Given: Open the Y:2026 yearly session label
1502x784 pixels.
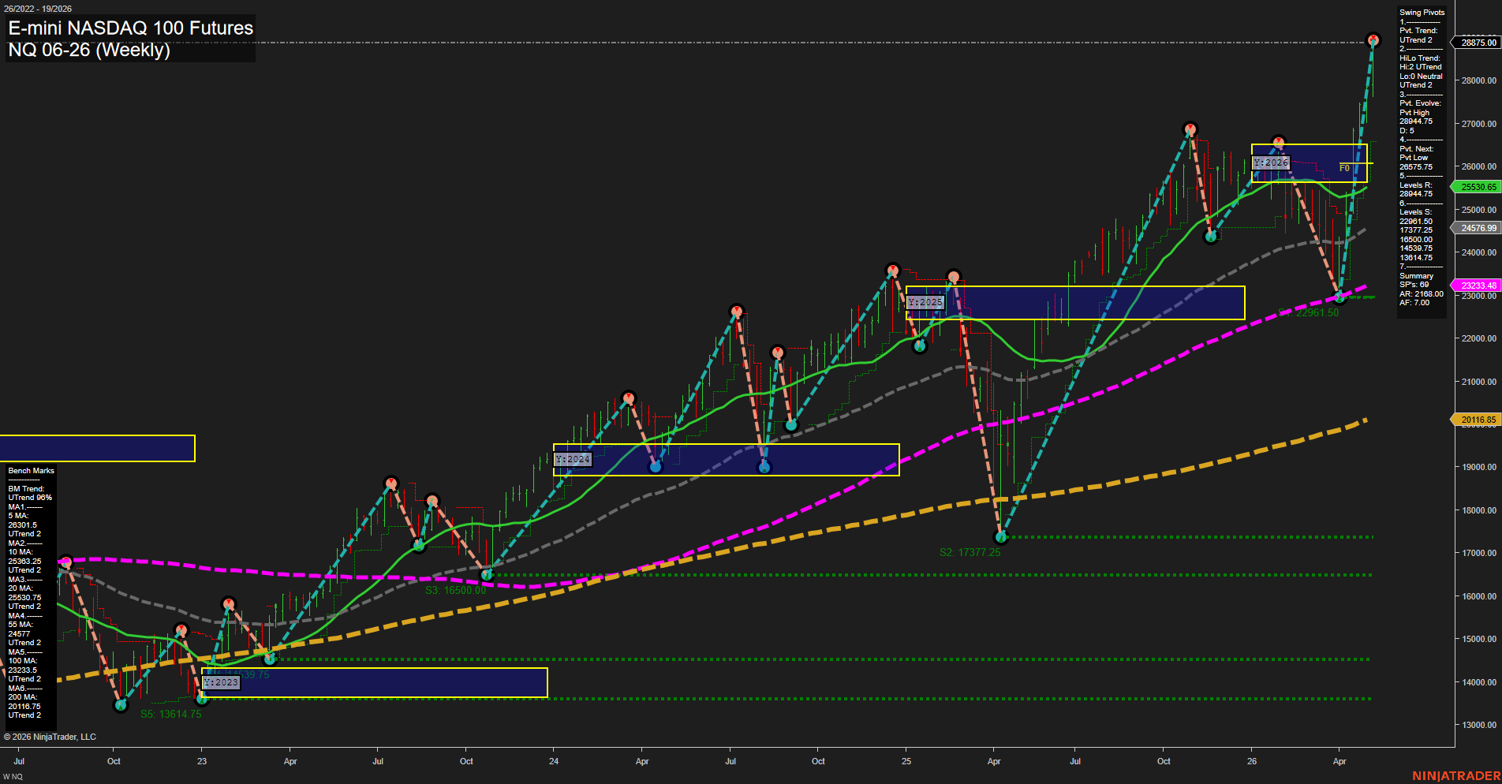Looking at the screenshot, I should [1271, 162].
